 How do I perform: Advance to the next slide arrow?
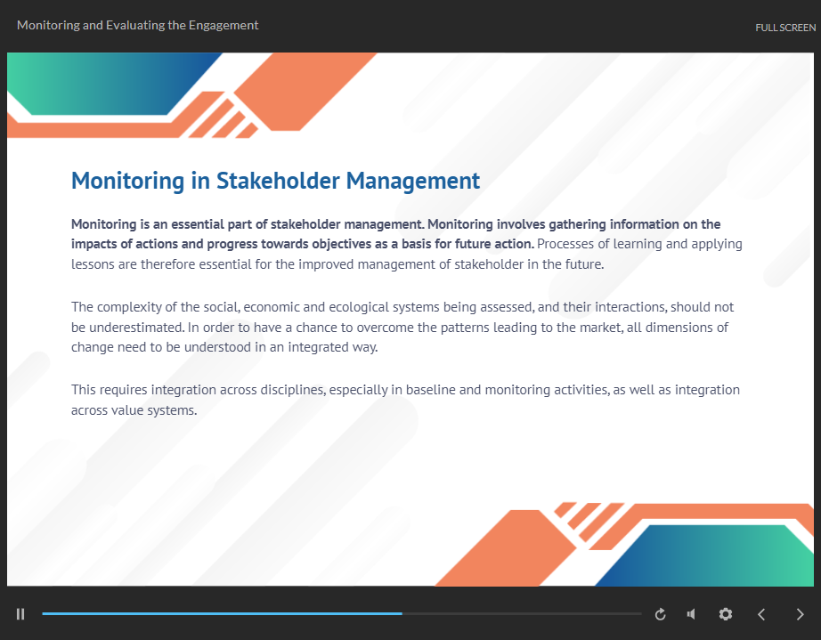point(800,614)
